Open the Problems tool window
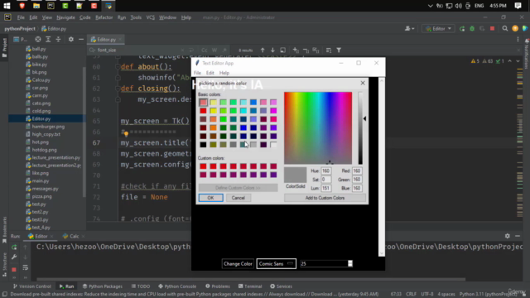Viewport: 530px width, 298px height. click(x=218, y=286)
